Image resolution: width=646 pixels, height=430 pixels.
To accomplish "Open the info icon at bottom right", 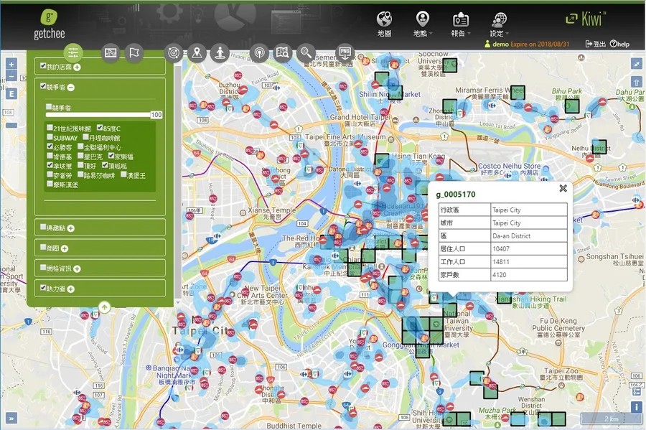I will (x=637, y=407).
